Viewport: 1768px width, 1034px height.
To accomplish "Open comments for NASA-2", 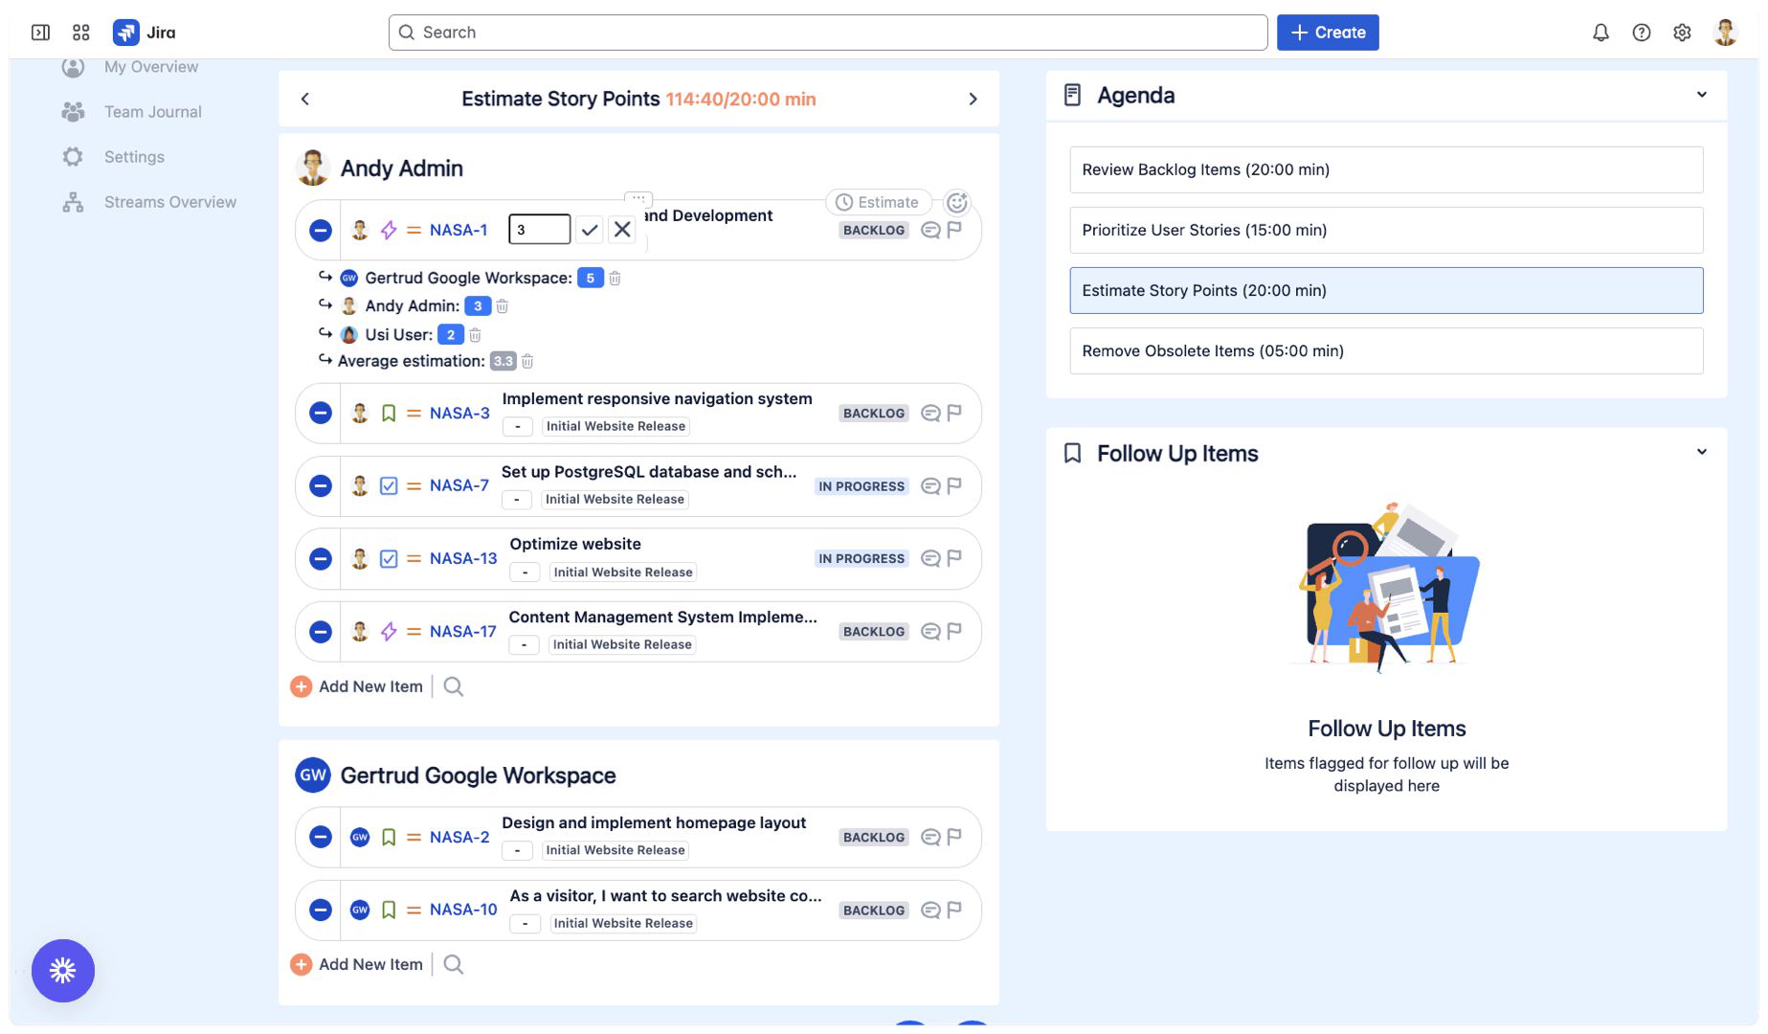I will pos(930,837).
